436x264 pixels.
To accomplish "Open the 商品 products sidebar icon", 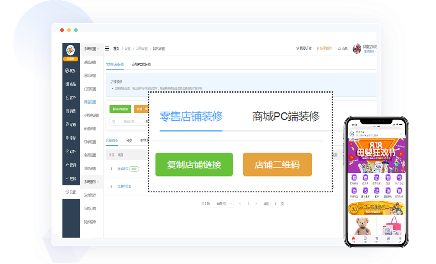I will 67,84.
